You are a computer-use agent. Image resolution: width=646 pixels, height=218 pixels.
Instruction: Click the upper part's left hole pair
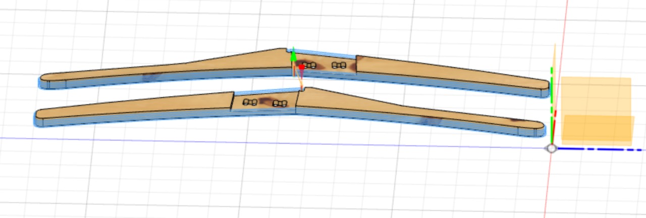pos(308,65)
